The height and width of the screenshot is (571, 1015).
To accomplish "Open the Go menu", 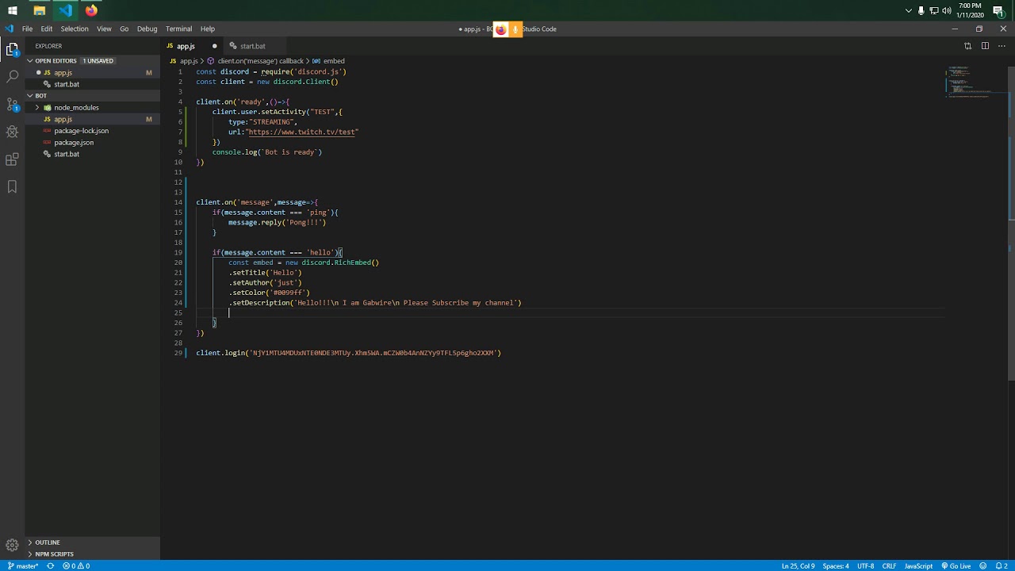I will pos(124,29).
